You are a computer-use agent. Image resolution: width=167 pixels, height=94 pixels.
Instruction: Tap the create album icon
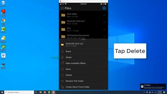click(62, 87)
